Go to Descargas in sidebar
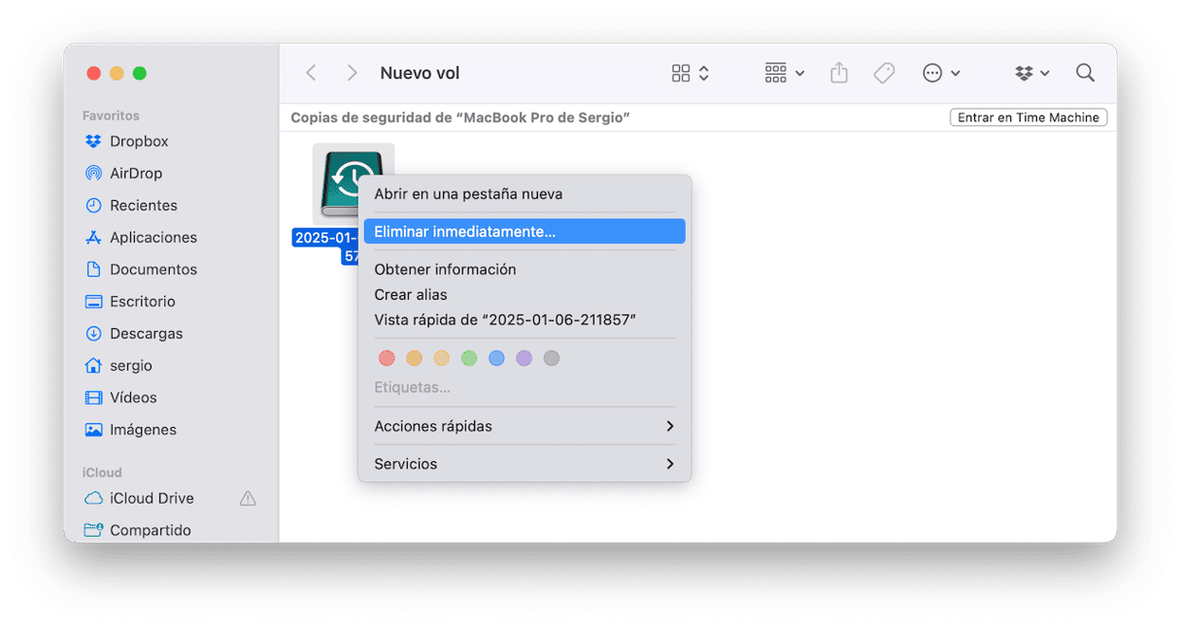The height and width of the screenshot is (627, 1181). 146,333
